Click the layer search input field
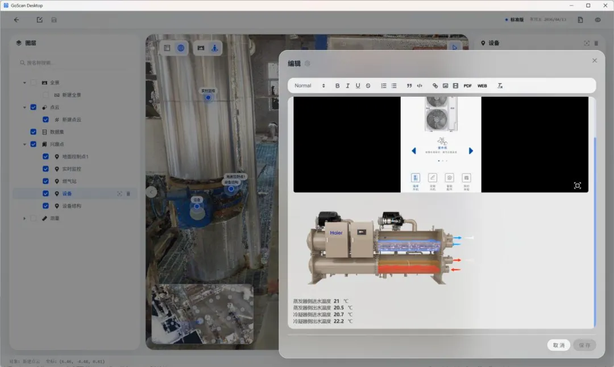This screenshot has height=367, width=614. [x=74, y=63]
